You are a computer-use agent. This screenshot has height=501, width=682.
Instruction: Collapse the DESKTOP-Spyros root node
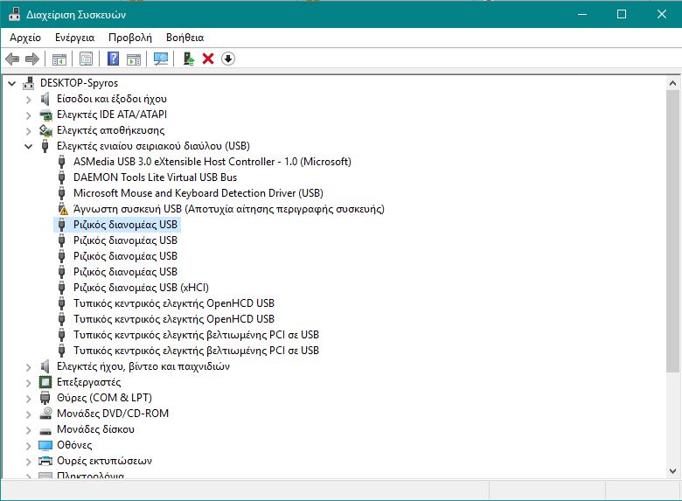point(12,83)
